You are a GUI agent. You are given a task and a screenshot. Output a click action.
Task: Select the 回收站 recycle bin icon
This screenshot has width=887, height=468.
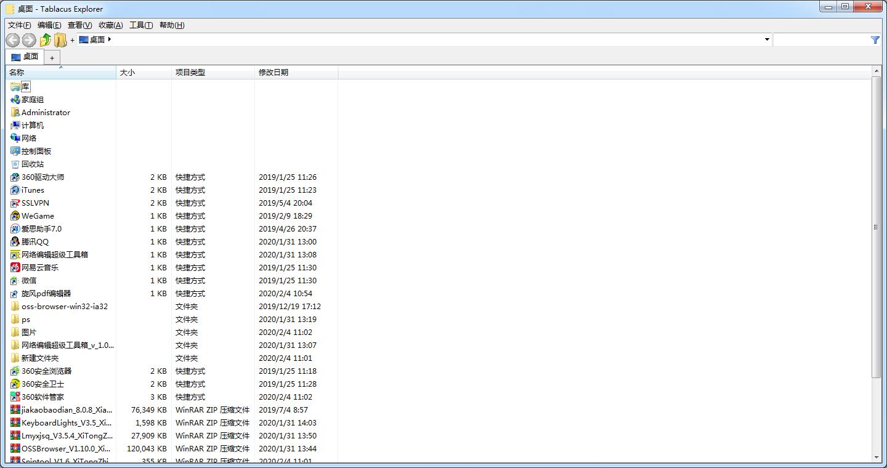coord(15,164)
